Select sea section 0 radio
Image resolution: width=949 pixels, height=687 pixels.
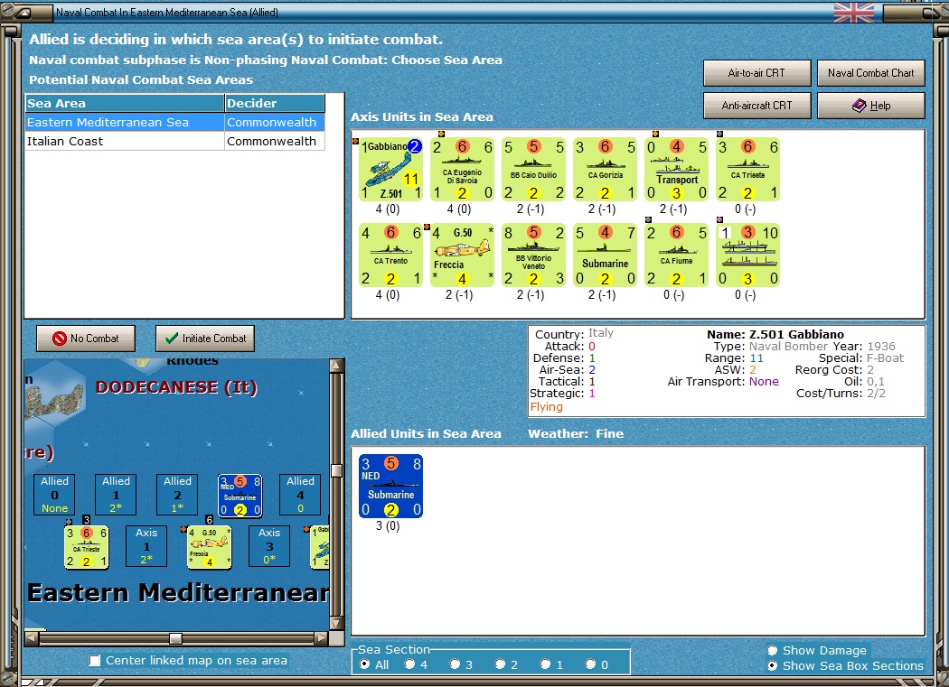click(591, 664)
